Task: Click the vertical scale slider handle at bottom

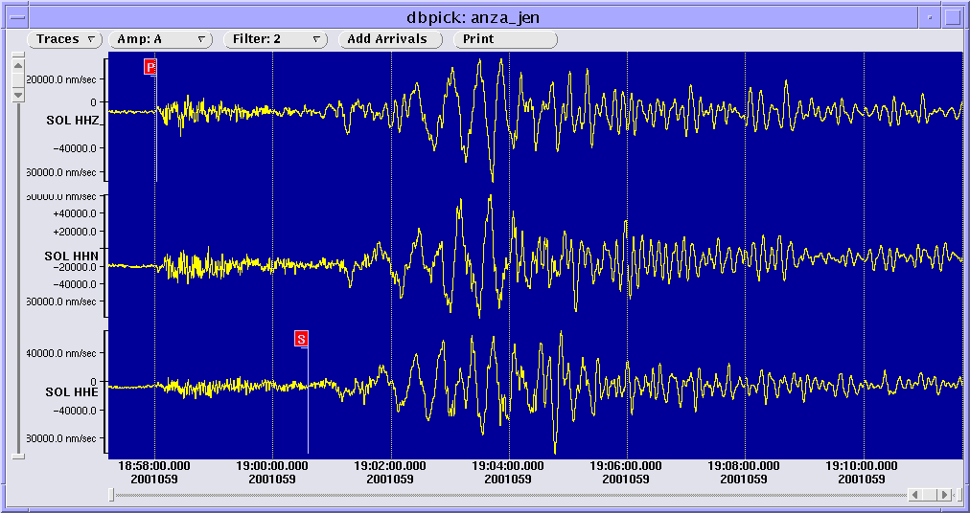Action: tap(18, 457)
